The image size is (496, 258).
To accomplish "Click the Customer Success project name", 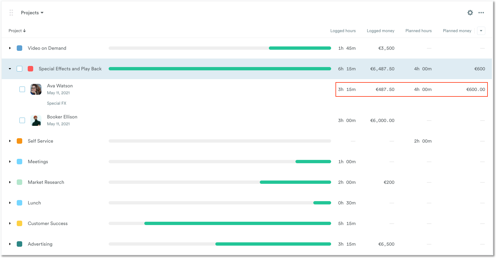I will (x=47, y=223).
